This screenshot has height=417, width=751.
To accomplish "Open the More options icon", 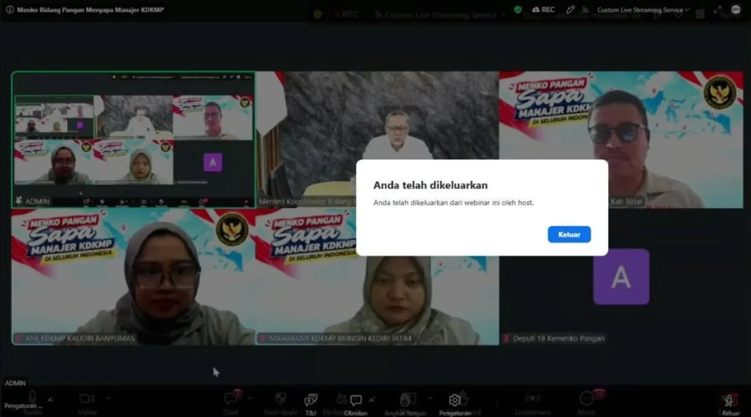I will point(587,398).
